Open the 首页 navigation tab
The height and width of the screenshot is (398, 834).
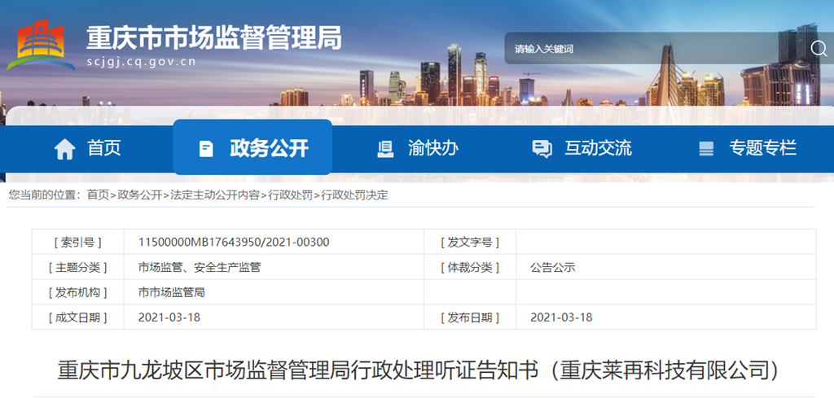[87, 149]
